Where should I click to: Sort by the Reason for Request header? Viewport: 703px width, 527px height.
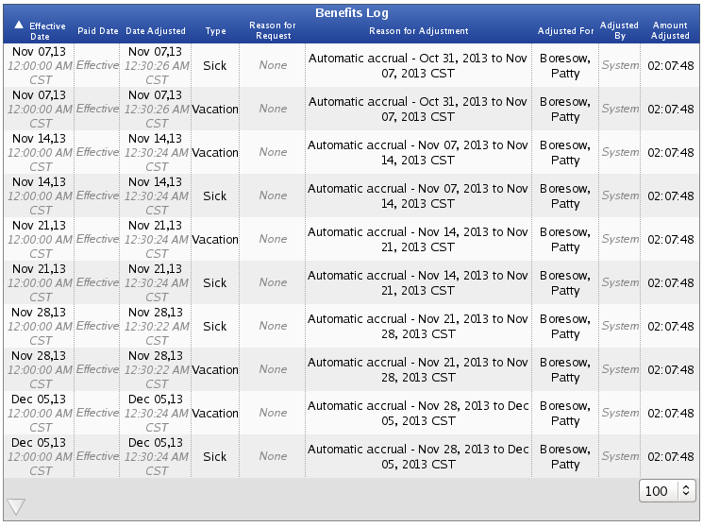point(273,30)
